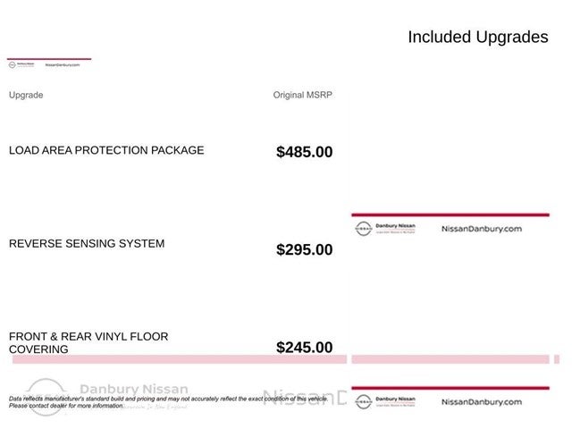Select the Reverse Sensing System upgrade
Viewport: 572px width, 429px height.
pyautogui.click(x=87, y=243)
